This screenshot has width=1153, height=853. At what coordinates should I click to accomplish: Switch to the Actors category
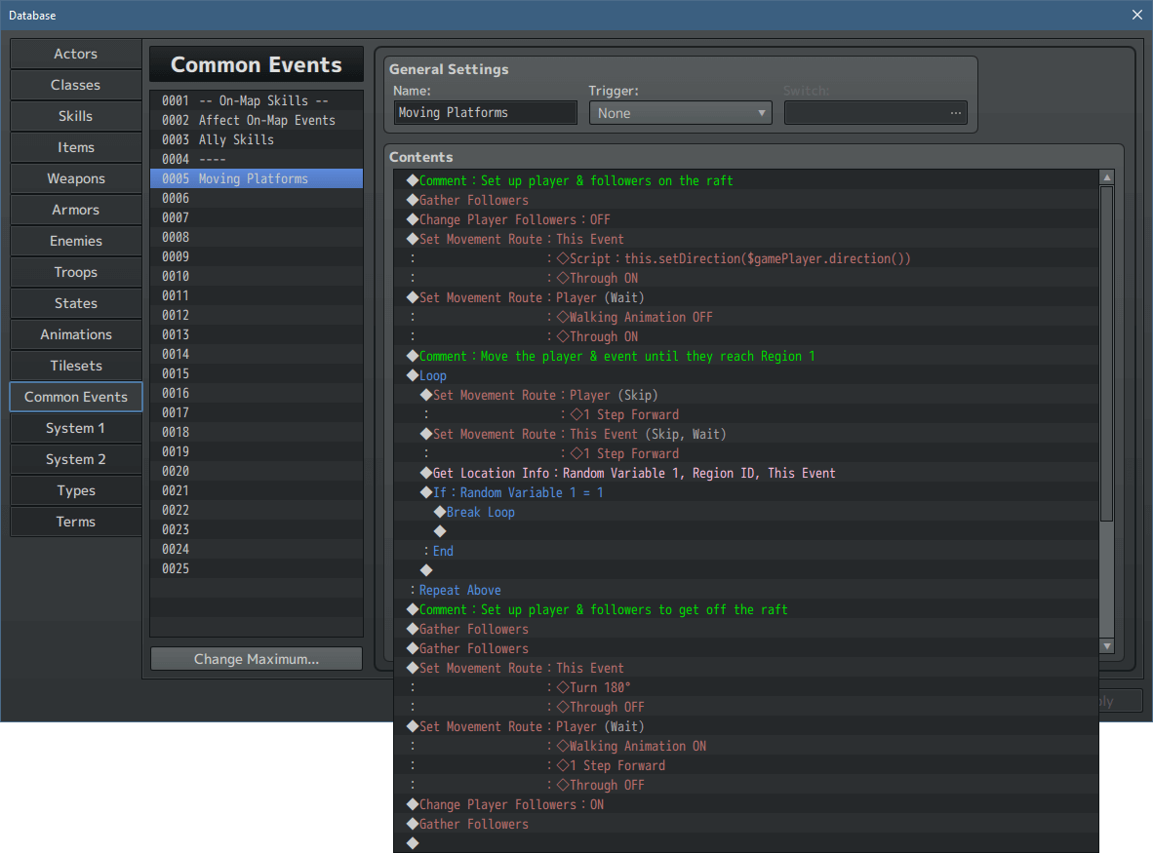[x=75, y=54]
